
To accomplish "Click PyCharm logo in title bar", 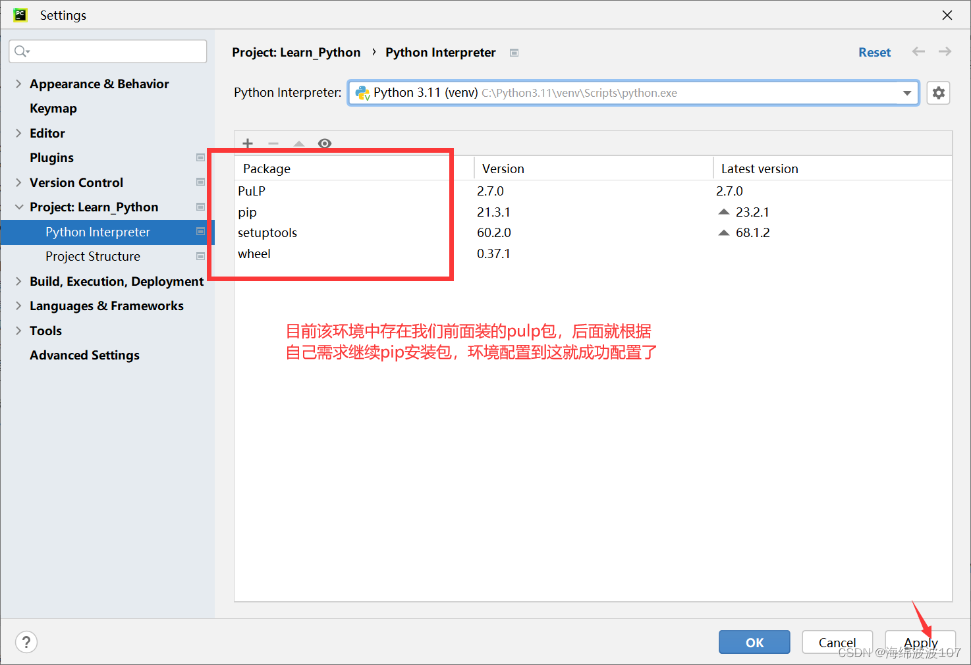I will pos(20,14).
